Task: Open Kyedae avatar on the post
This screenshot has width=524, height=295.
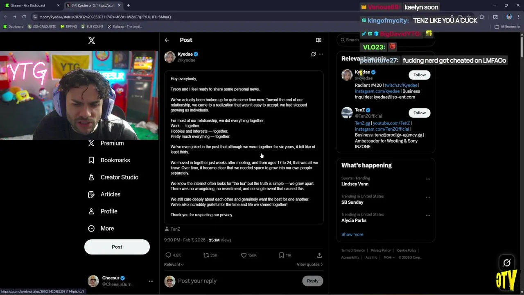Action: [170, 57]
